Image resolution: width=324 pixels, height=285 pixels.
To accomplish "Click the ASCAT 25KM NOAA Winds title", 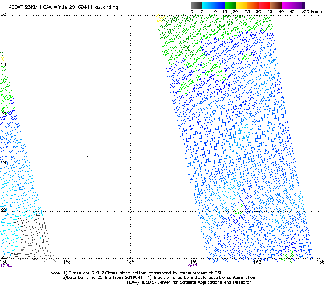I will coord(63,7).
